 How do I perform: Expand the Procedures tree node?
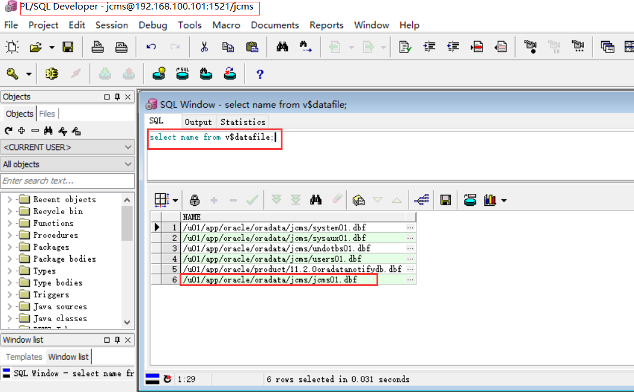click(10, 235)
